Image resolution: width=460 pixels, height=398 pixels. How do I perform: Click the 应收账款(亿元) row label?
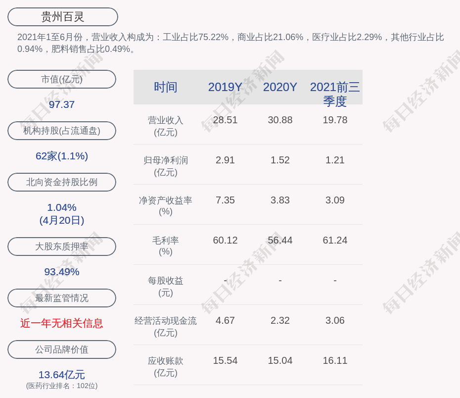[x=166, y=367]
